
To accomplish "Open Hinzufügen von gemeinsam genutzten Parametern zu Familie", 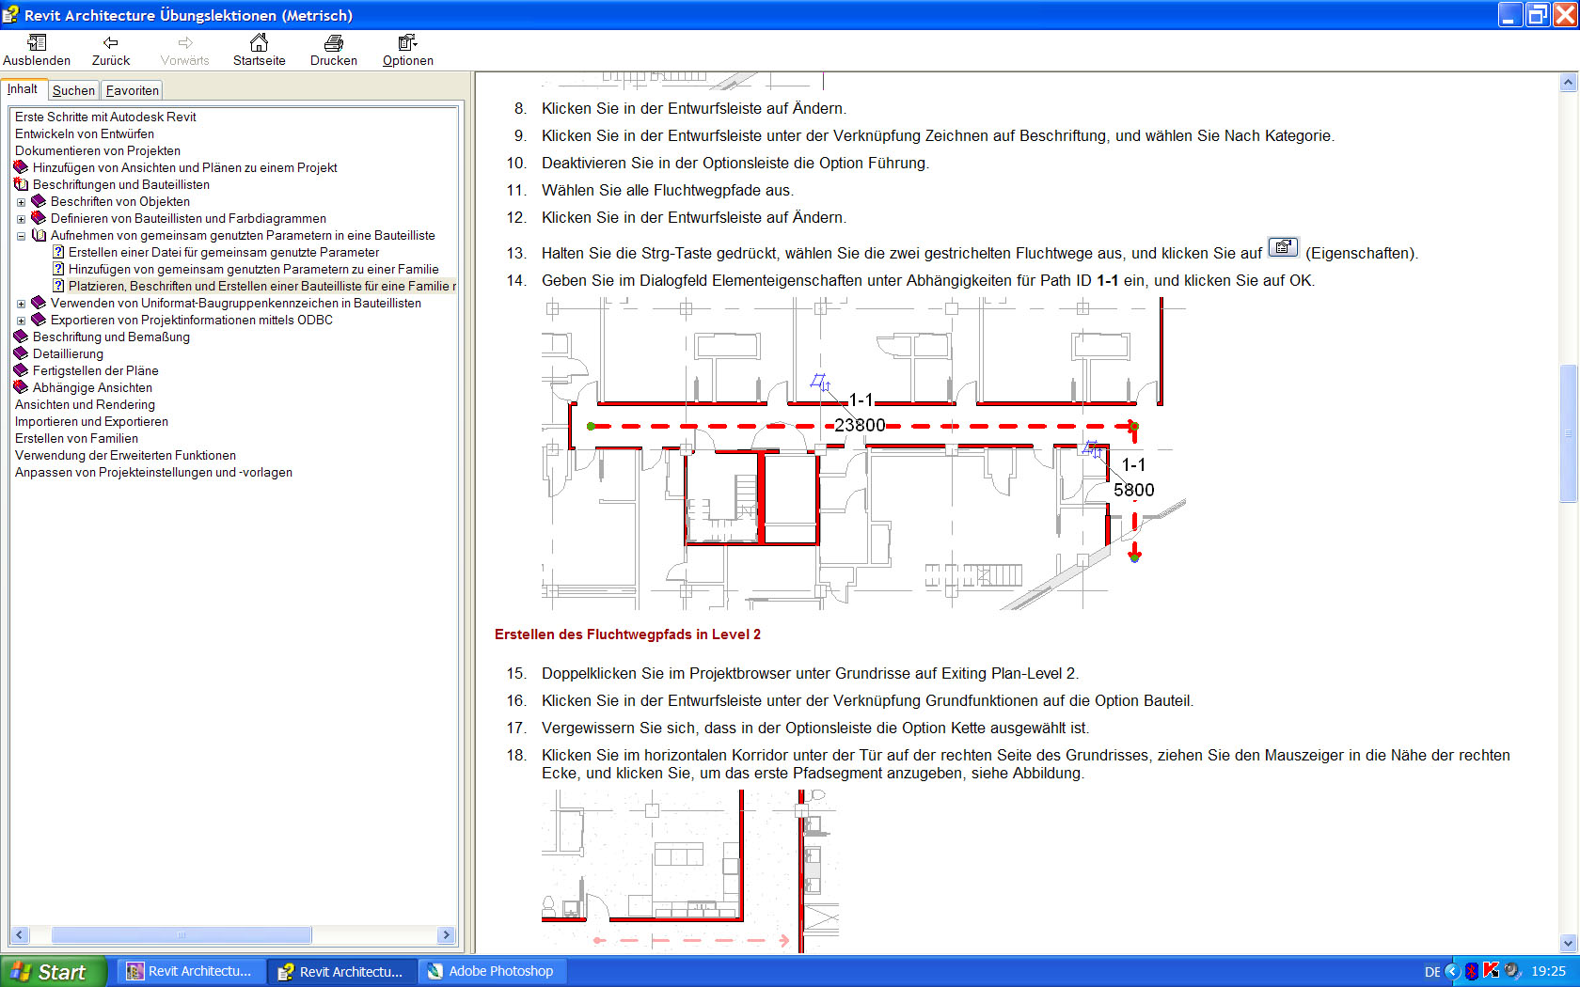I will click(x=253, y=269).
